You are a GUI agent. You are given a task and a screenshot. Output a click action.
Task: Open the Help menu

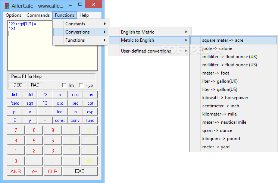click(x=84, y=15)
